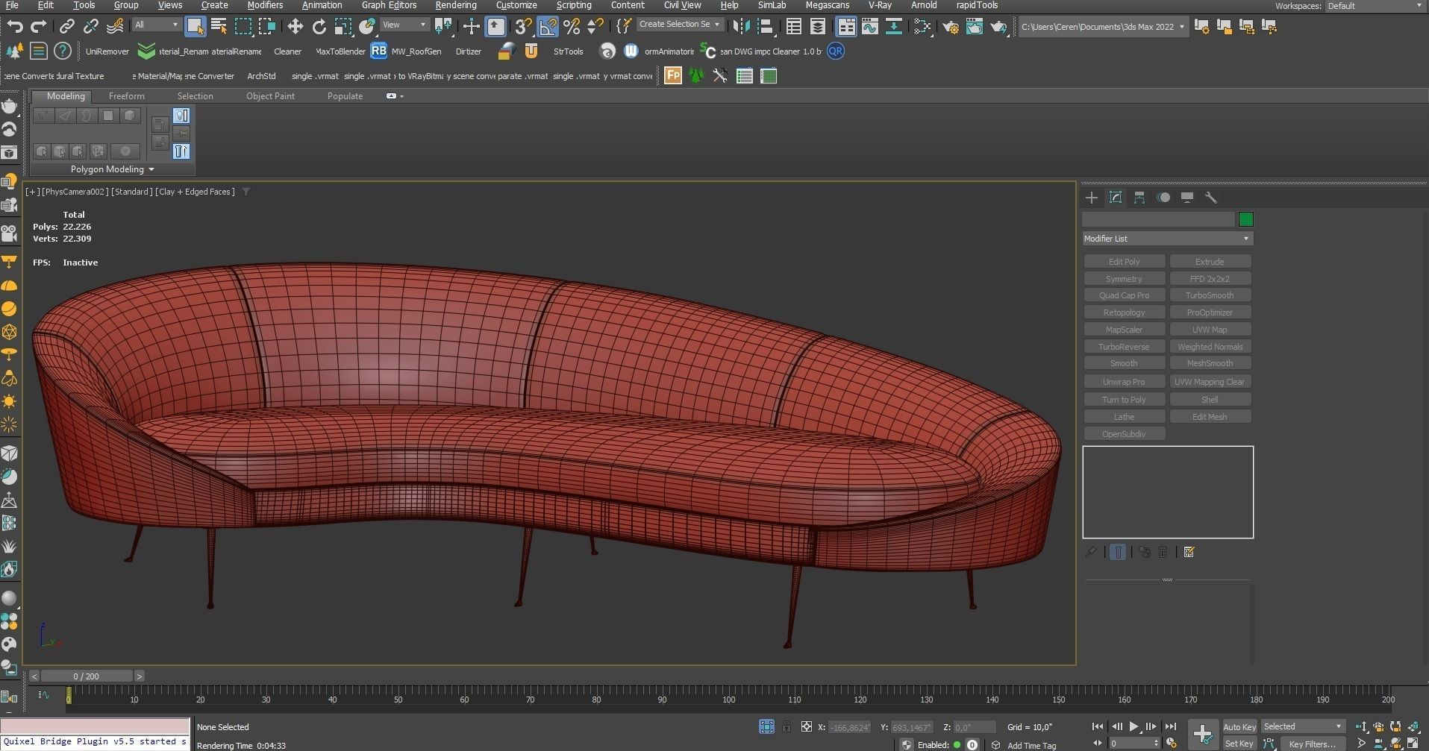
Task: Click the Key Filters button
Action: (x=1312, y=744)
